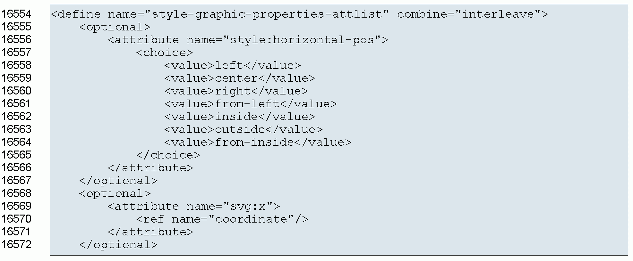The image size is (633, 261).
Task: Select the value line reading left
Action: tap(233, 66)
